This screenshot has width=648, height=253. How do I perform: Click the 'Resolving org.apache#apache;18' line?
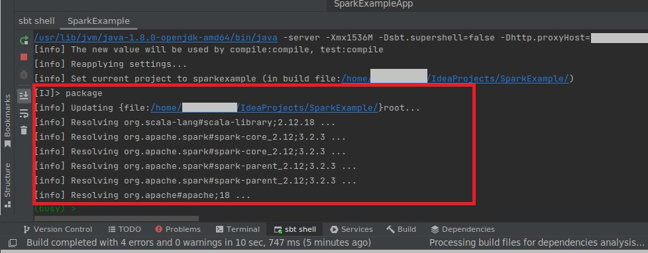[142, 195]
